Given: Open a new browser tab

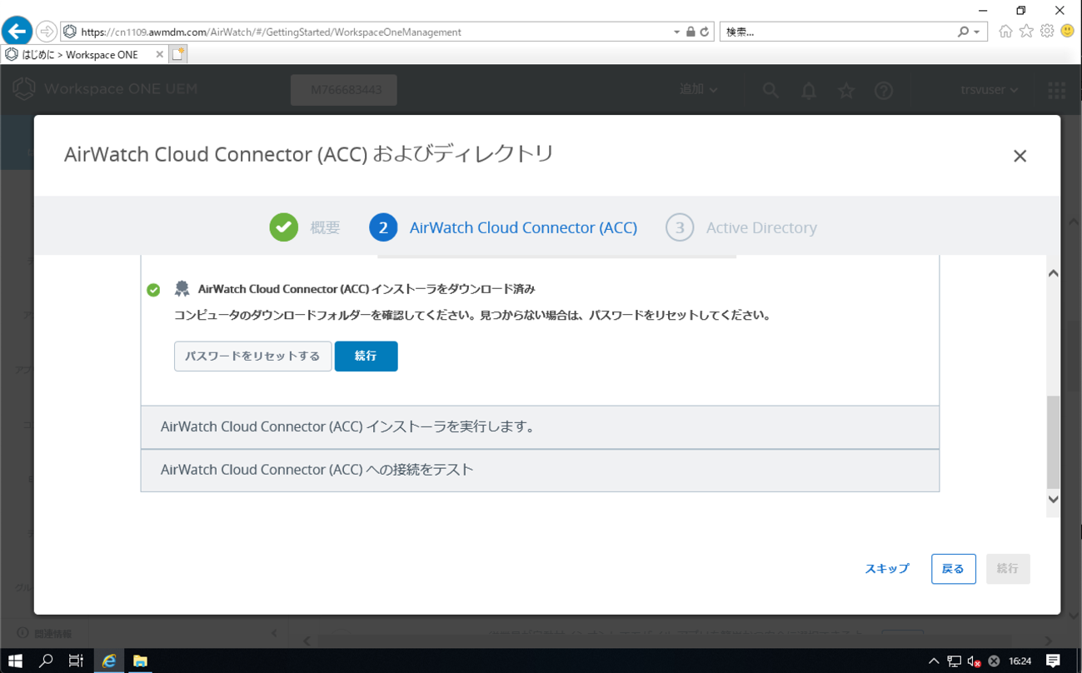Looking at the screenshot, I should pyautogui.click(x=178, y=54).
